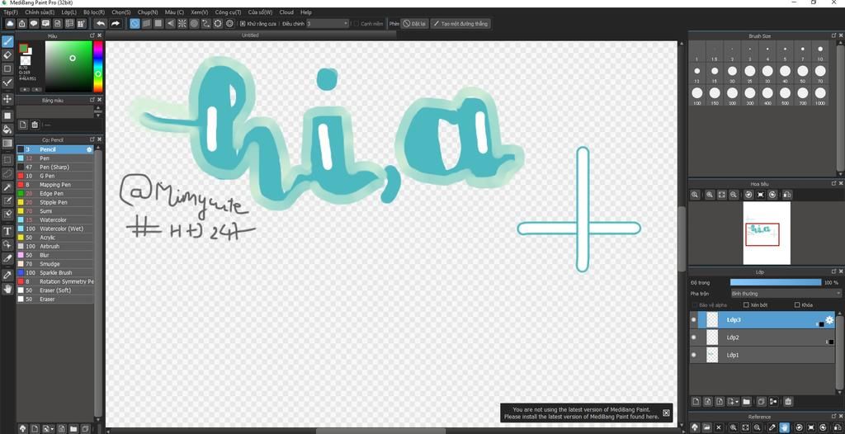Select the Watercolor brush
The image size is (845, 434).
[55, 220]
